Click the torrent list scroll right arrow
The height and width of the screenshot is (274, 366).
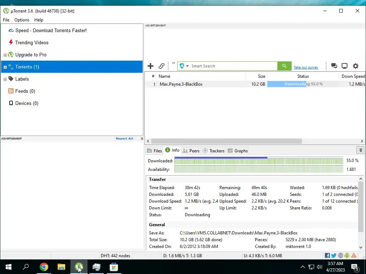point(362,141)
